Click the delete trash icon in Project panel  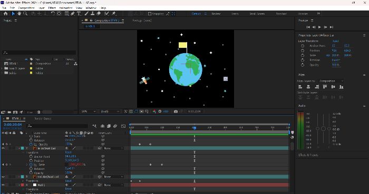tap(39, 113)
